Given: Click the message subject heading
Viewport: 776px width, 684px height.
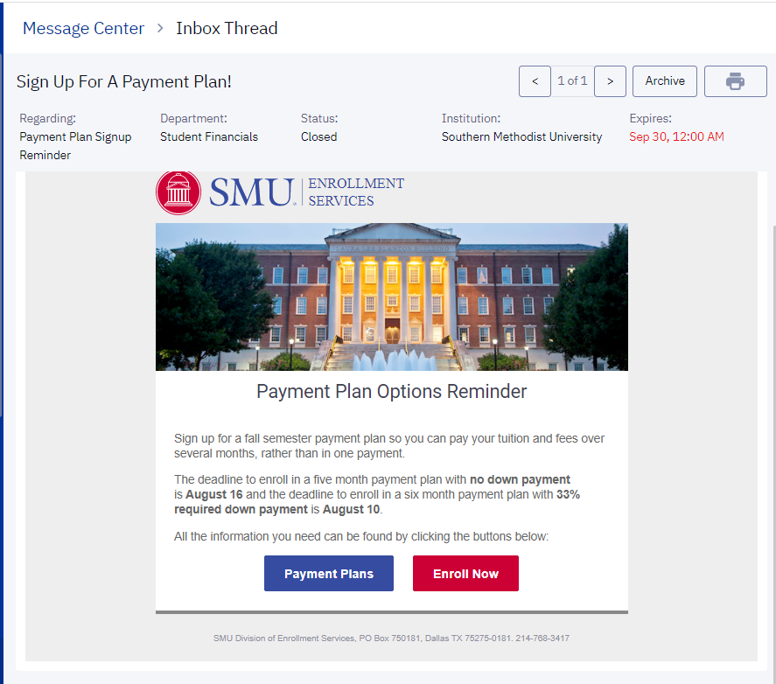Looking at the screenshot, I should coord(124,82).
